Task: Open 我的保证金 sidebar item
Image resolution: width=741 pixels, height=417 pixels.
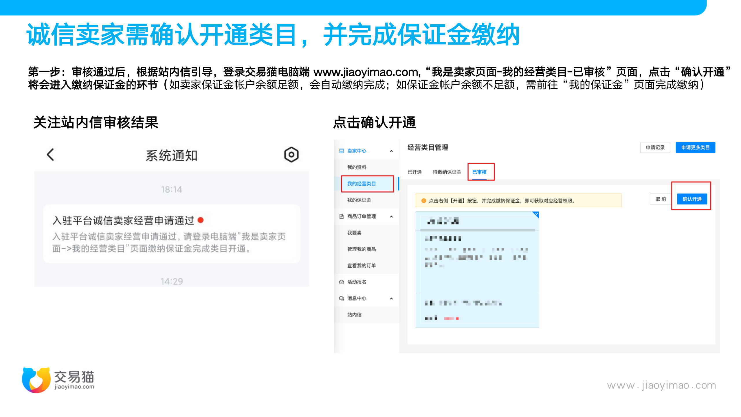Action: [x=359, y=200]
